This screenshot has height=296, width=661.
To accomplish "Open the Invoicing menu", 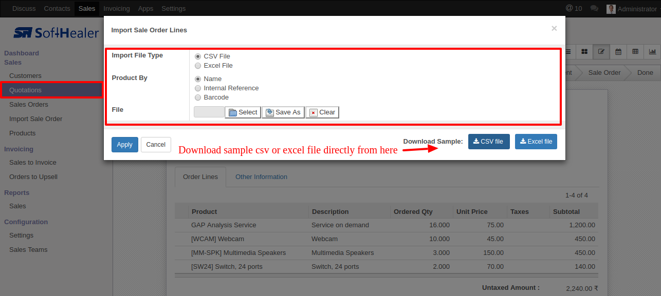I will coord(117,8).
